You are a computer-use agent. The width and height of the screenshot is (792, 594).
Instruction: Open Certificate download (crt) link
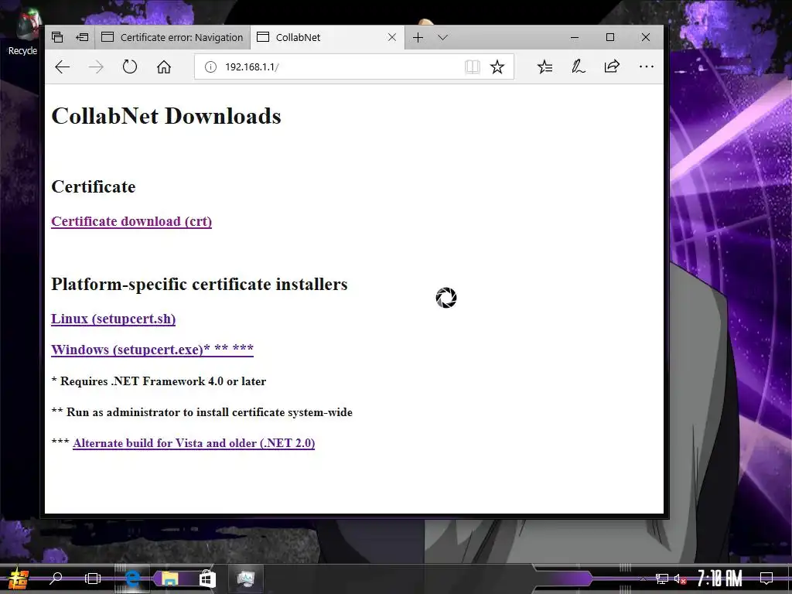point(131,221)
